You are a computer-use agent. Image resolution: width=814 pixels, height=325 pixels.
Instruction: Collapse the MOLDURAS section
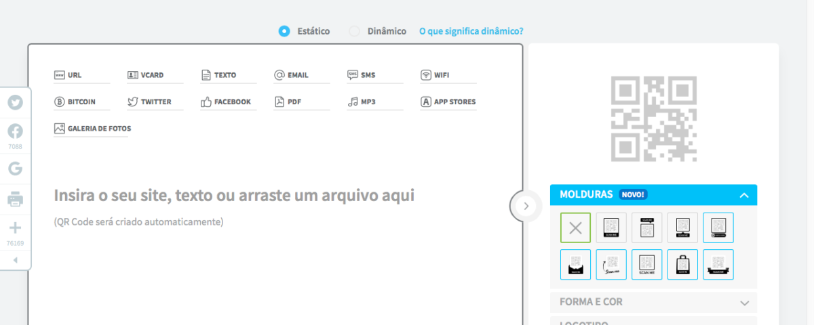coord(653,195)
